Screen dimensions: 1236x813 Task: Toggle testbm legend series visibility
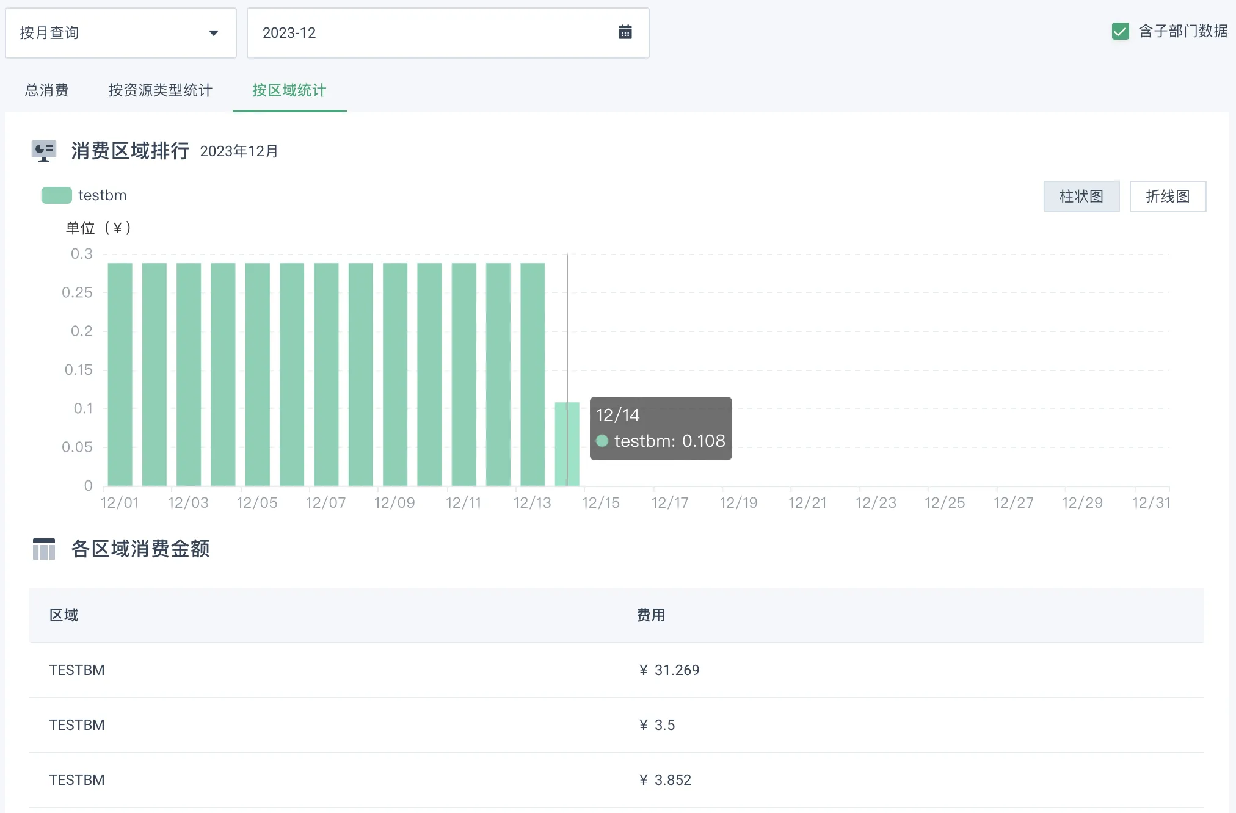[x=102, y=195]
